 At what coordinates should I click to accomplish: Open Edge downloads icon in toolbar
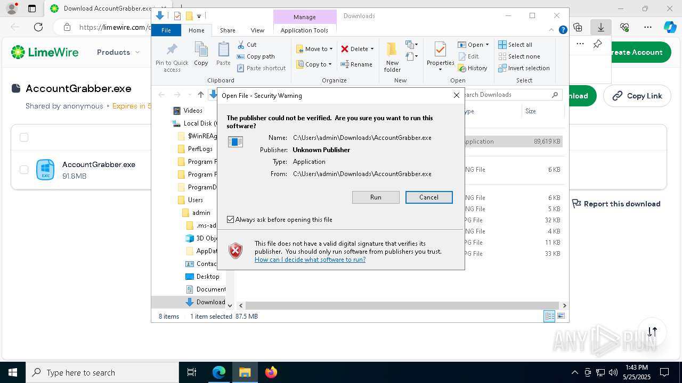tap(601, 27)
